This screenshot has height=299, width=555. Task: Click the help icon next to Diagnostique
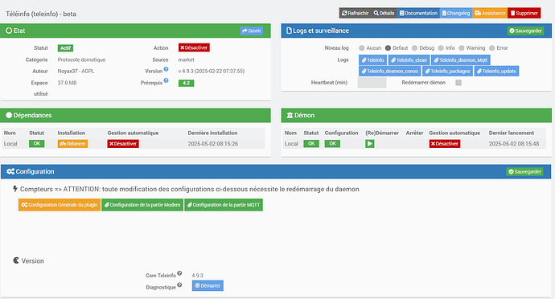click(x=179, y=285)
